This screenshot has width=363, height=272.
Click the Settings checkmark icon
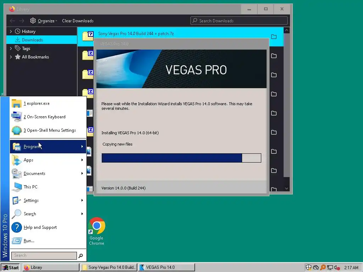16,200
